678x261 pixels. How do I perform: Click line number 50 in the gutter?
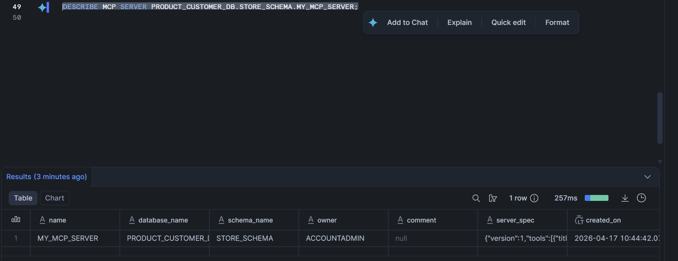click(17, 17)
